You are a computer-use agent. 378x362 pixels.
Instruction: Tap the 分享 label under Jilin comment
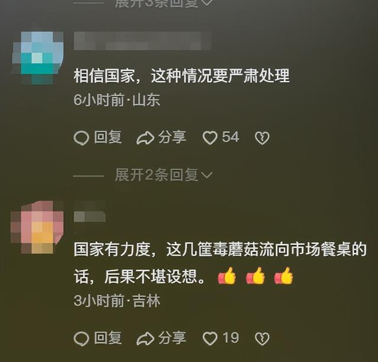(172, 338)
